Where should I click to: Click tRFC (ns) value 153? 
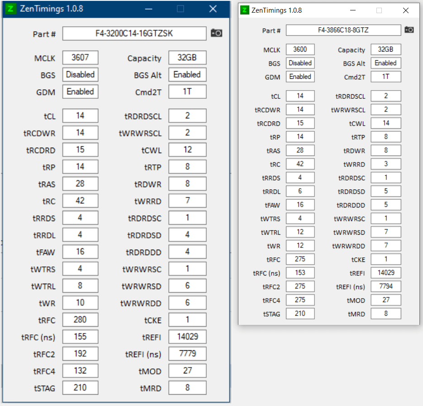pos(300,273)
